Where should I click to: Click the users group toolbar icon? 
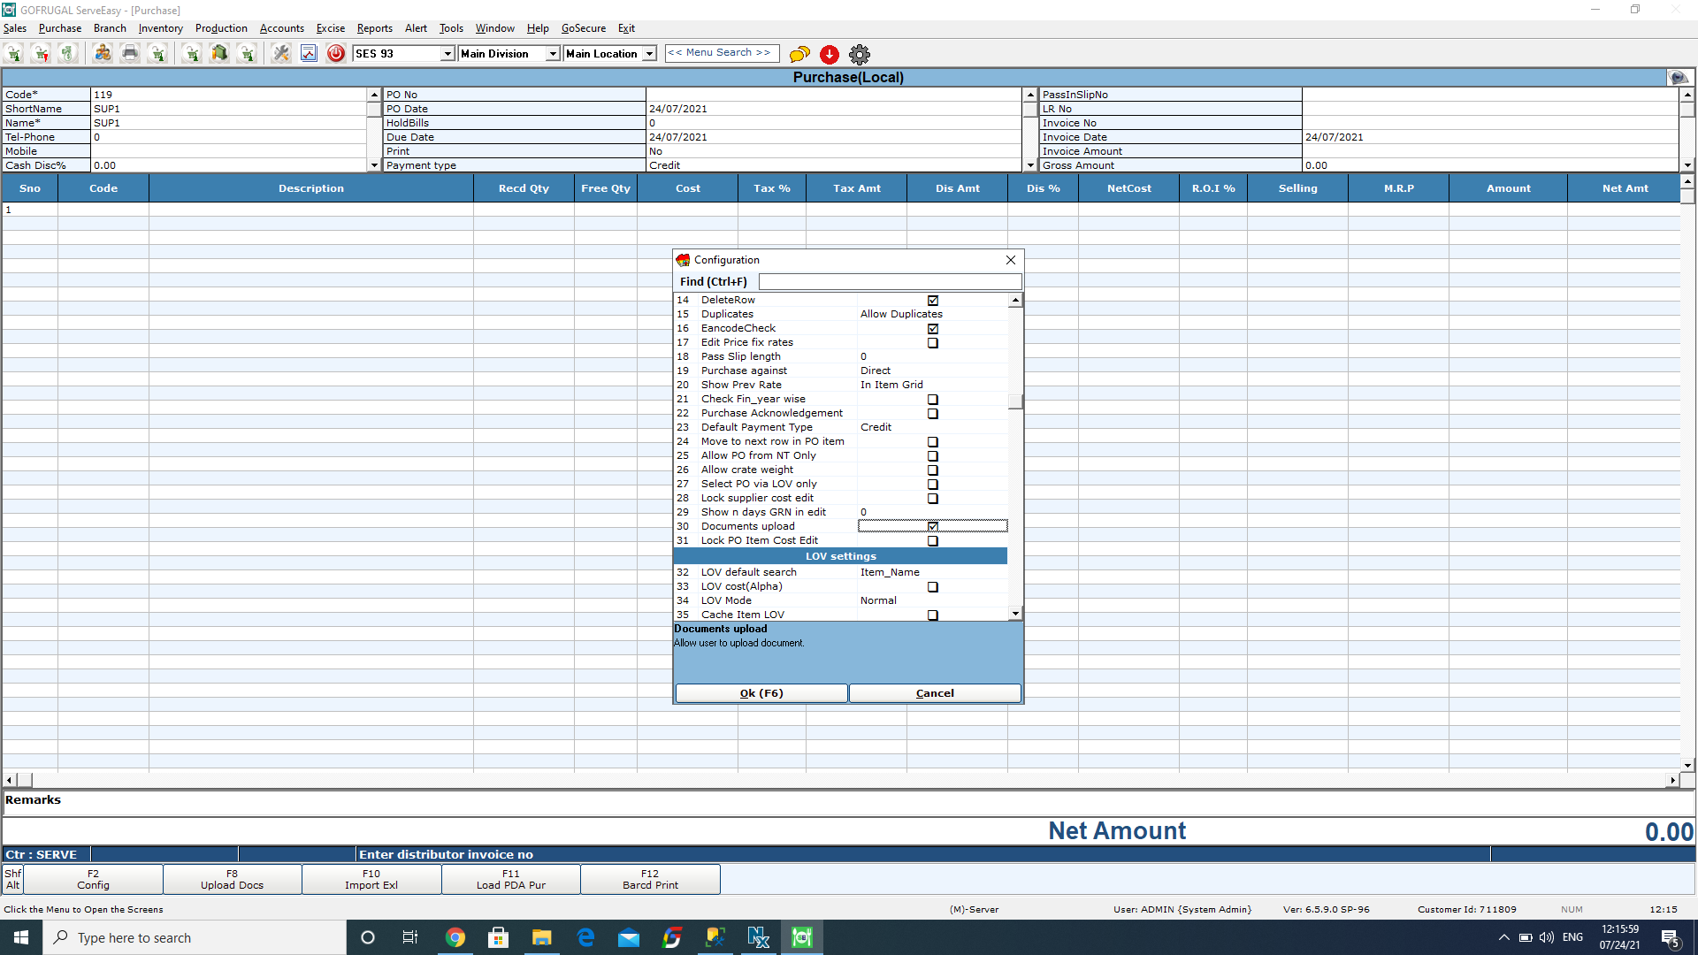[103, 54]
